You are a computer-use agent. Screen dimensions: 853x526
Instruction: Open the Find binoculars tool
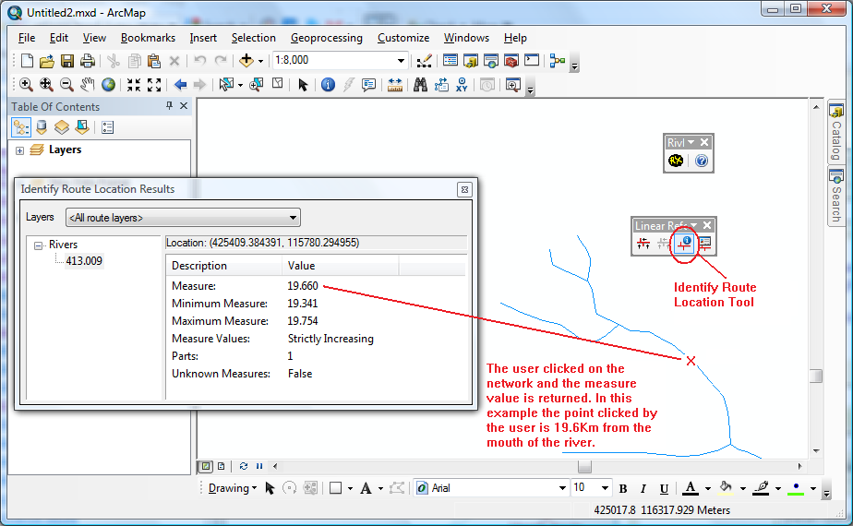pos(420,85)
